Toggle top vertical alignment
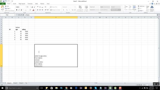The width and height of the screenshot is (160, 90). 38,7
